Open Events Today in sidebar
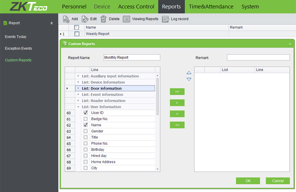The width and height of the screenshot is (296, 192). click(16, 37)
